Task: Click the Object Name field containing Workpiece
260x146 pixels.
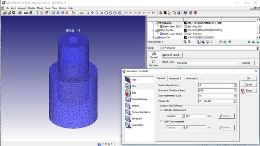Action: [206, 63]
